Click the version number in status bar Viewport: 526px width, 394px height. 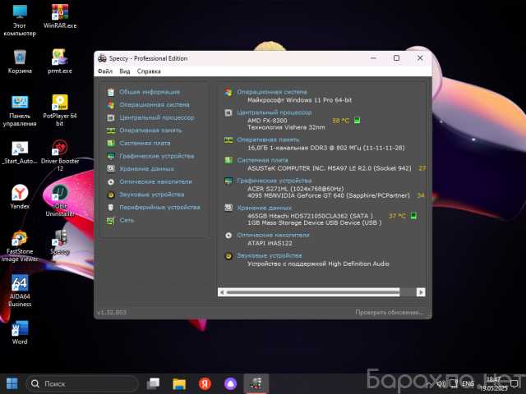(112, 313)
